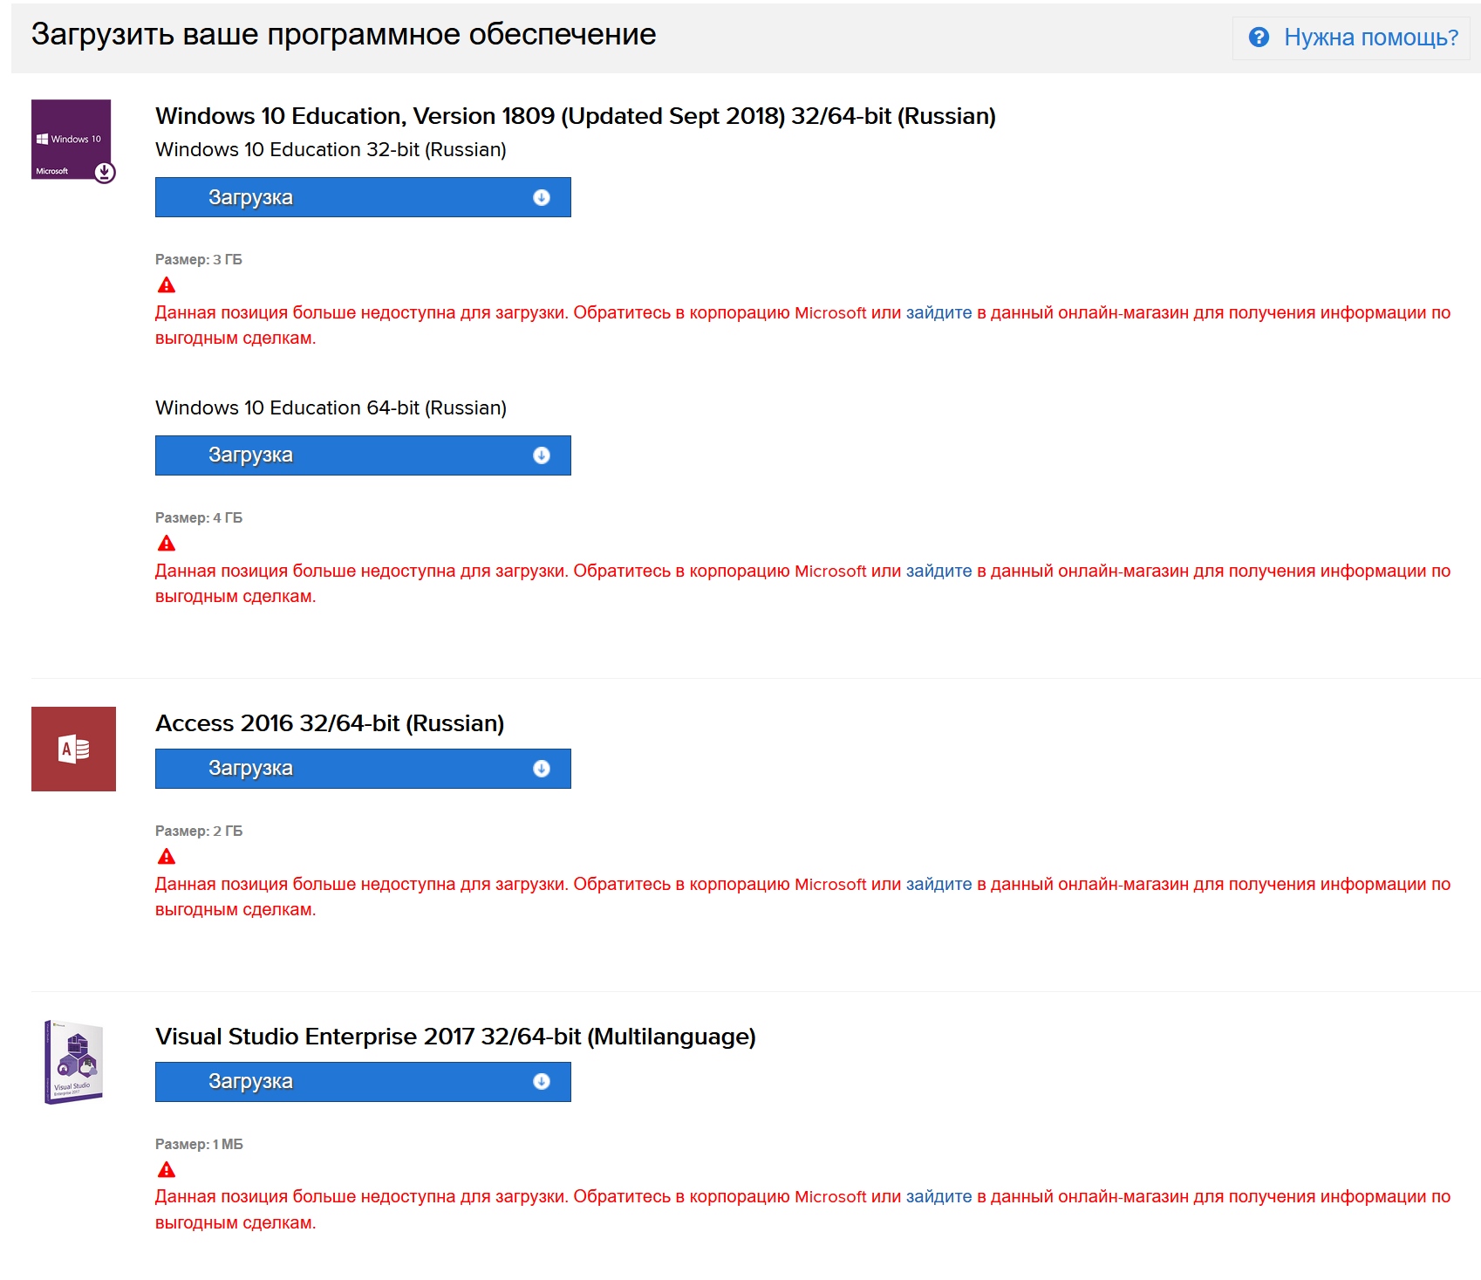Screen dimensions: 1481x1280
Task: Click 'Размер: 4 ГБ' text
Action: [x=199, y=518]
